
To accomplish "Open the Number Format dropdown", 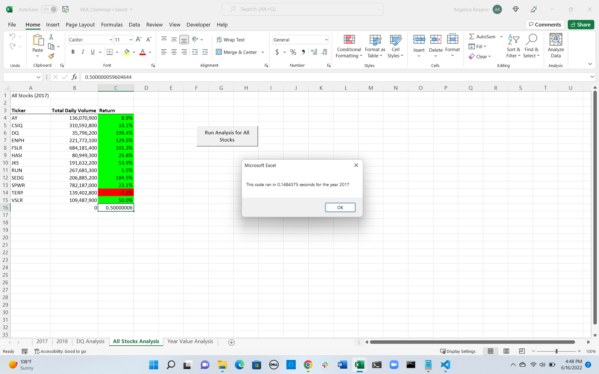I will [326, 40].
